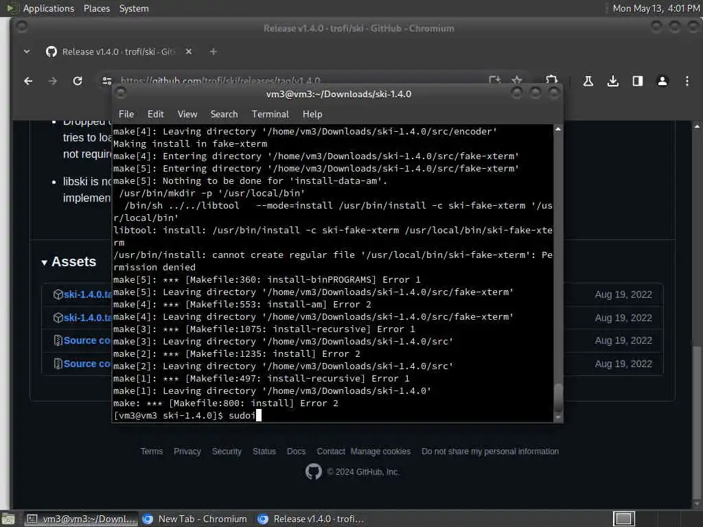
Task: Reload the GitHub release page
Action: pos(78,81)
